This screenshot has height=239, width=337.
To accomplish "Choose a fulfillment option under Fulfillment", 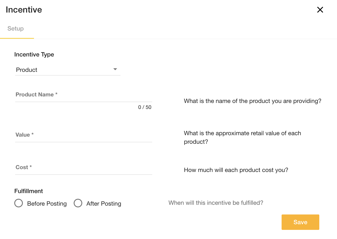I will pos(19,203).
